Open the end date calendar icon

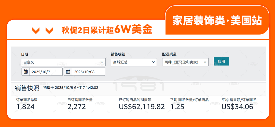coord(68,72)
